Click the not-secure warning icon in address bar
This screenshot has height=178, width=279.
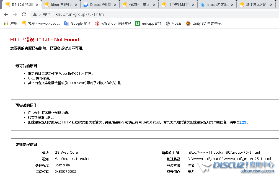pos(35,14)
